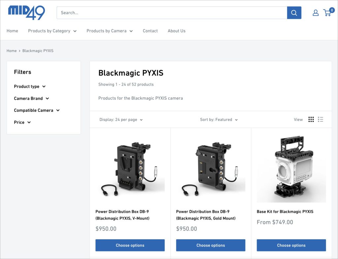This screenshot has width=338, height=259.
Task: Choose options for Base Kit PYXIS
Action: coord(291,245)
